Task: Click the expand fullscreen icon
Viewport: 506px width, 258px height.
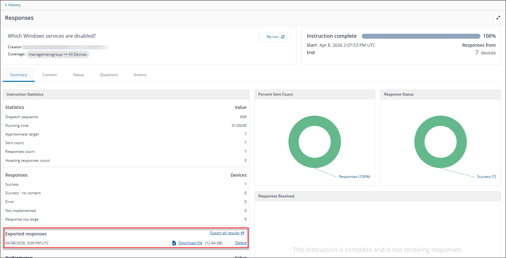Action: pyautogui.click(x=498, y=18)
